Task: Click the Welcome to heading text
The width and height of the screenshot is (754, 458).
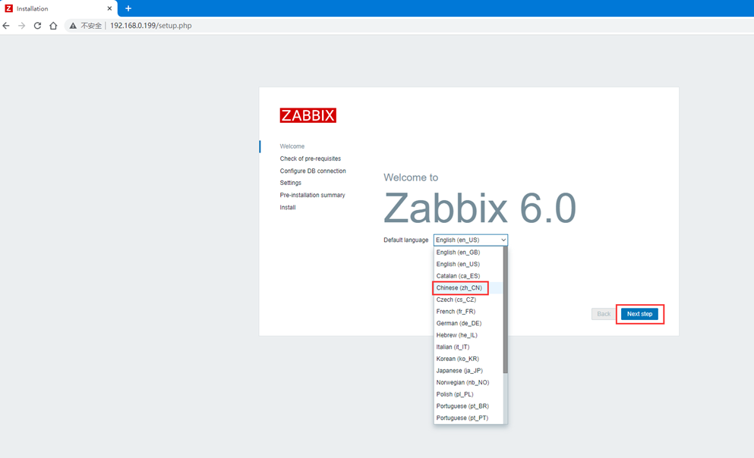Action: 411,177
